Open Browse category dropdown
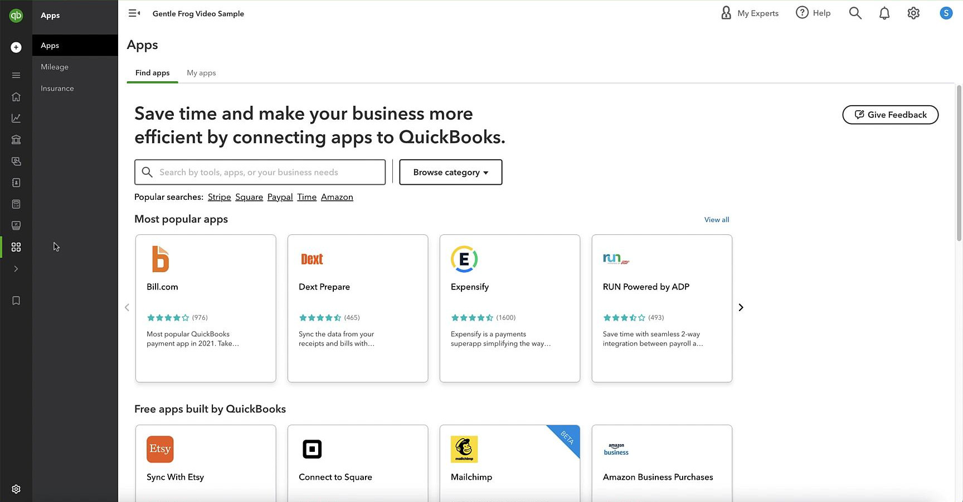Image resolution: width=963 pixels, height=502 pixels. [x=451, y=172]
